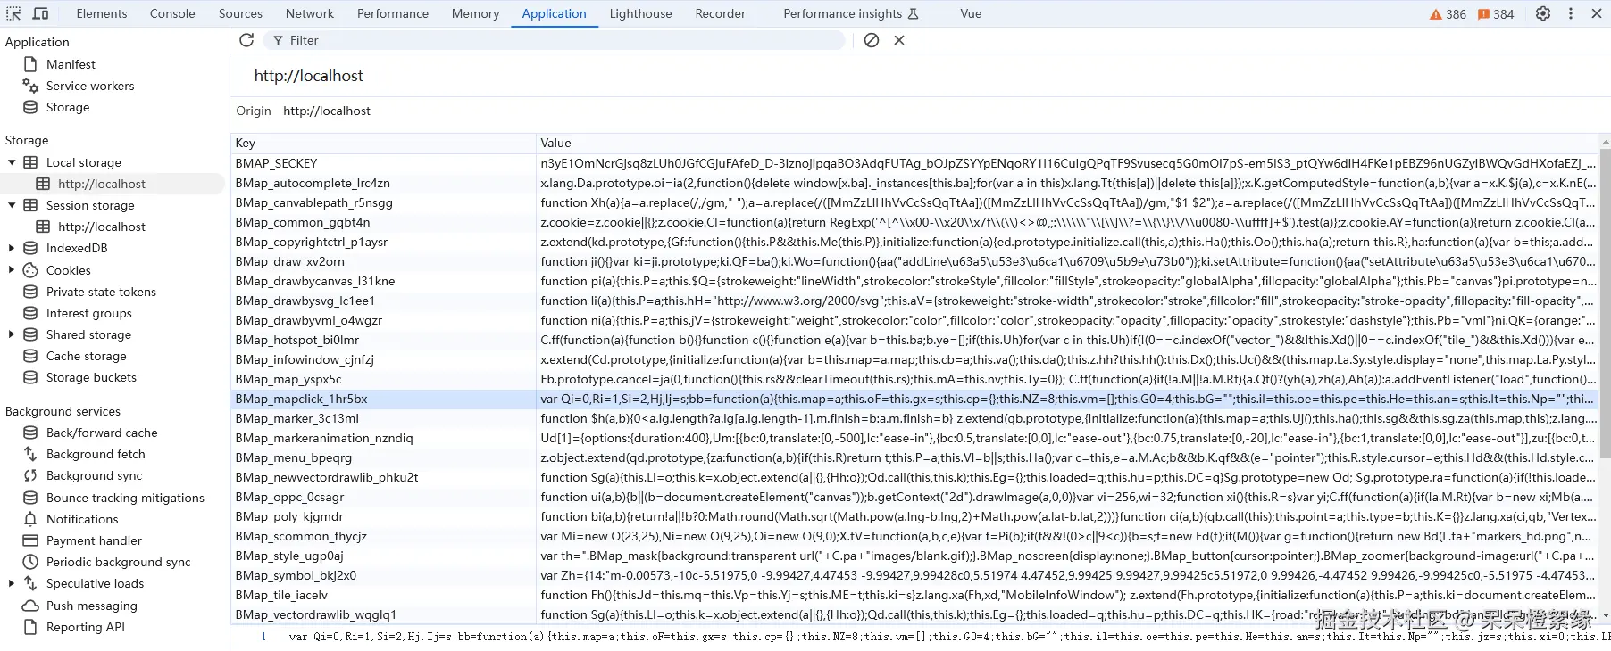Select the BMap_menu_bpeqrg key
Viewport: 1611px width, 651px height.
pos(293,457)
